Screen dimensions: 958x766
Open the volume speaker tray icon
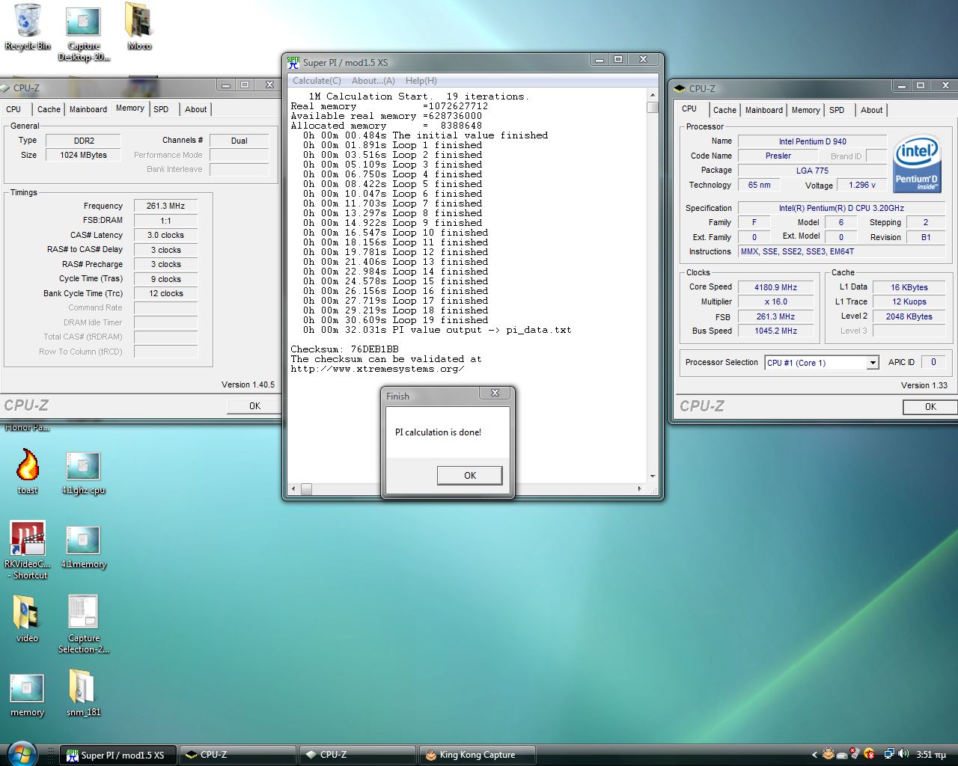click(x=903, y=754)
